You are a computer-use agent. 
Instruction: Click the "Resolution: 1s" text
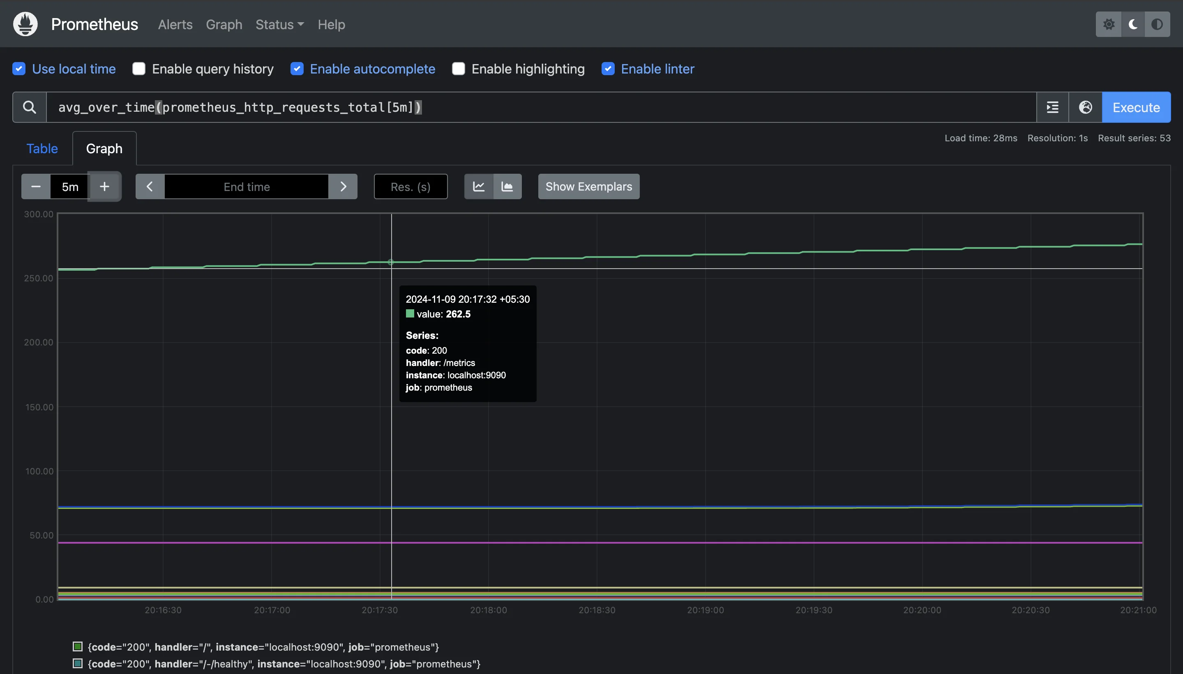(1058, 138)
